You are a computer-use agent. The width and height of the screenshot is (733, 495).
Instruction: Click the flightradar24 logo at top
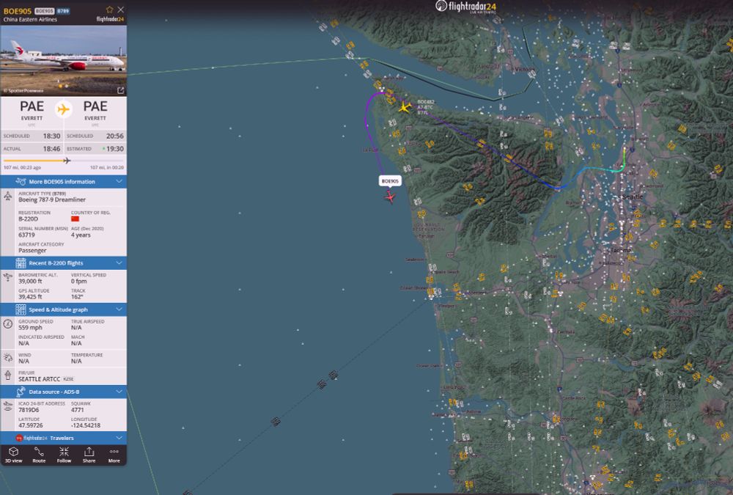pos(465,7)
